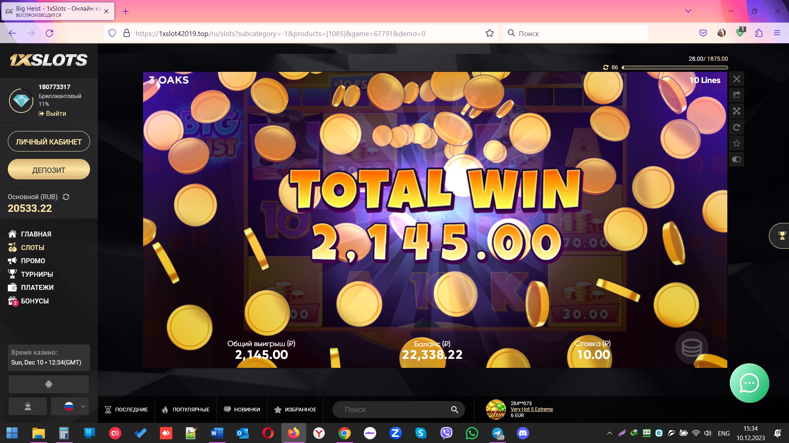
Task: Show ПОСЛЕДНИЕ recent games tab
Action: (126, 410)
